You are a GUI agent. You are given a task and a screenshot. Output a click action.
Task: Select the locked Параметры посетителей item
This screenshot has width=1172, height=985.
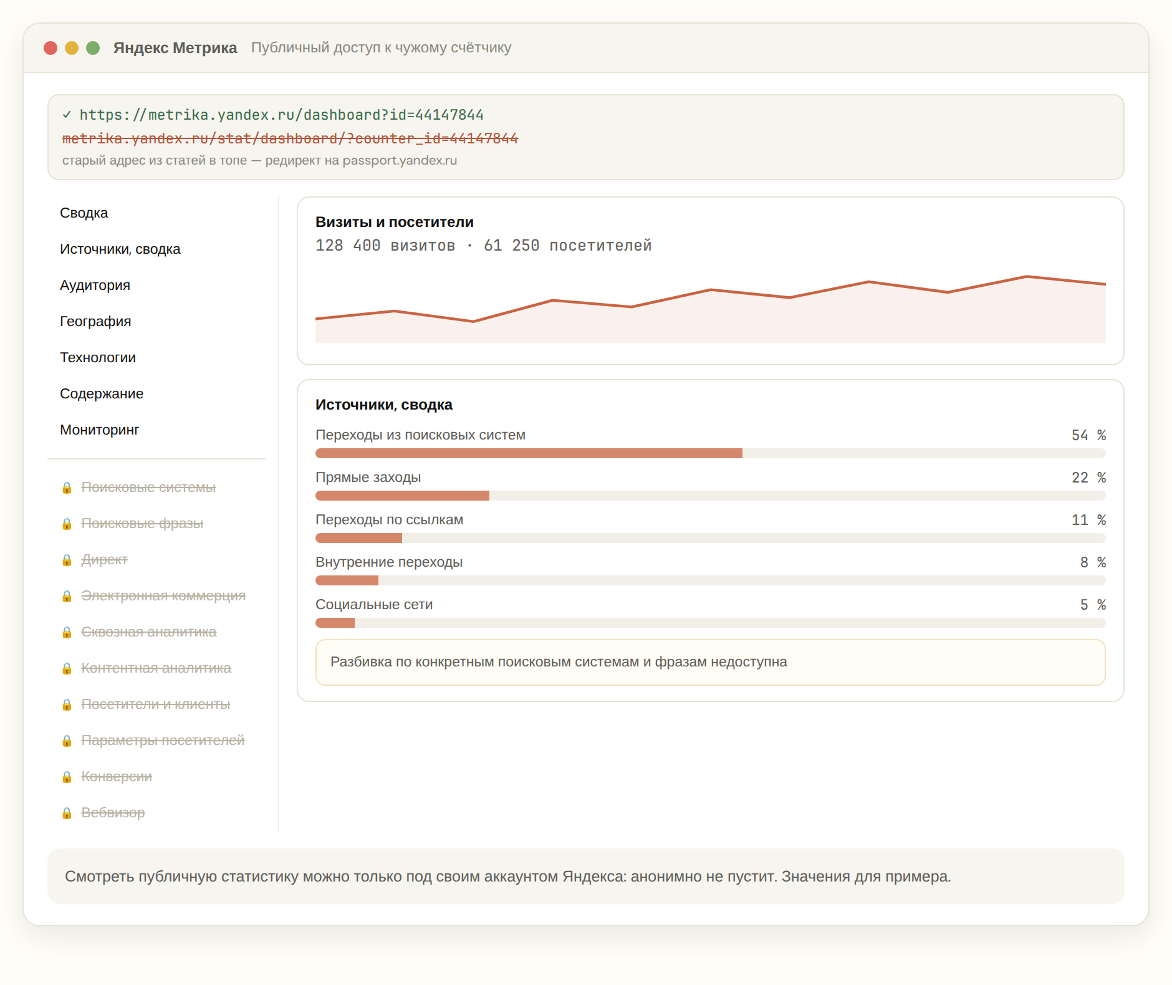[163, 741]
